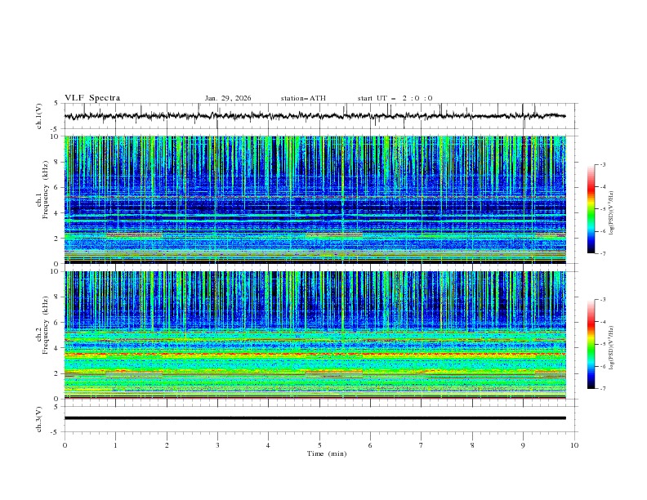Click the time axis tick label "0"
Image resolution: width=647 pixels, height=500 pixels.
pos(65,445)
